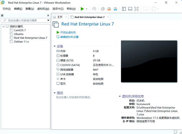The width and height of the screenshot is (182, 134).
Task: Click the NAT network adapter value
Action: point(96,70)
